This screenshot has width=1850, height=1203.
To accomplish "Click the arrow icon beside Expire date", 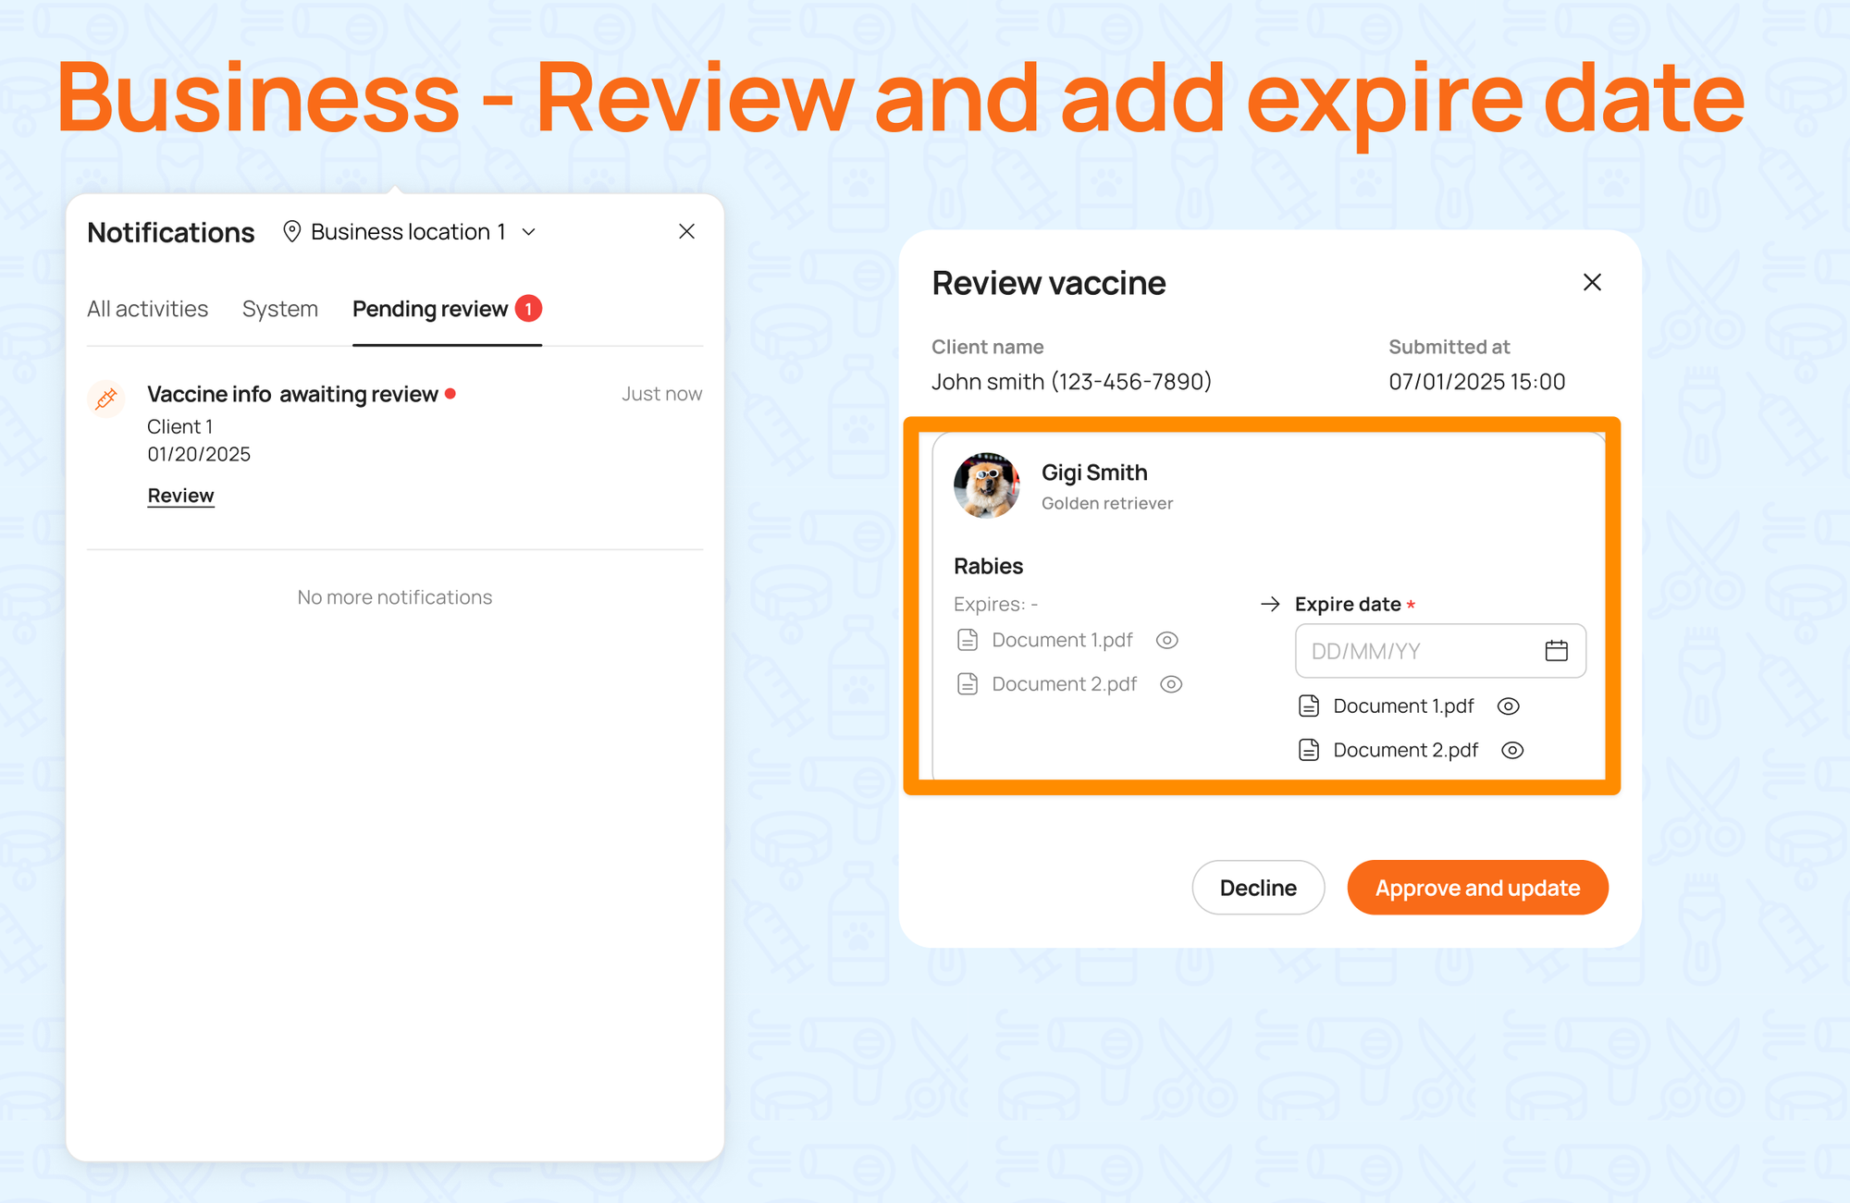I will 1270,604.
